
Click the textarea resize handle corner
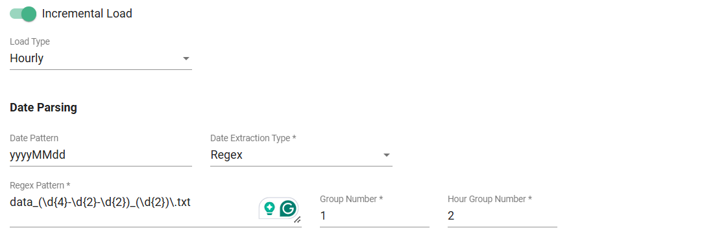click(297, 220)
